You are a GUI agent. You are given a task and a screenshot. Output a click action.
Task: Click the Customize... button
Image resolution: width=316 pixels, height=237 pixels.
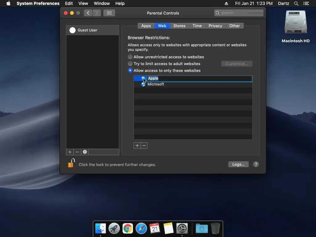tap(237, 64)
